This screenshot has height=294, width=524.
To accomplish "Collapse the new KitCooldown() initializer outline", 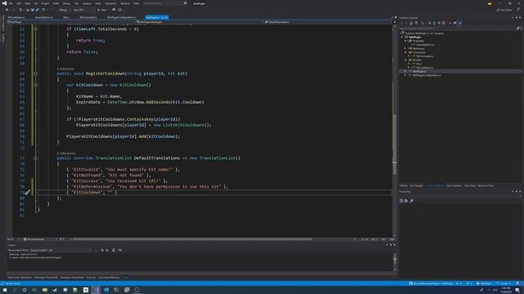I will point(36,85).
